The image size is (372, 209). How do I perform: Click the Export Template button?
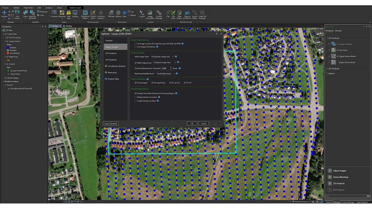[x=111, y=124]
